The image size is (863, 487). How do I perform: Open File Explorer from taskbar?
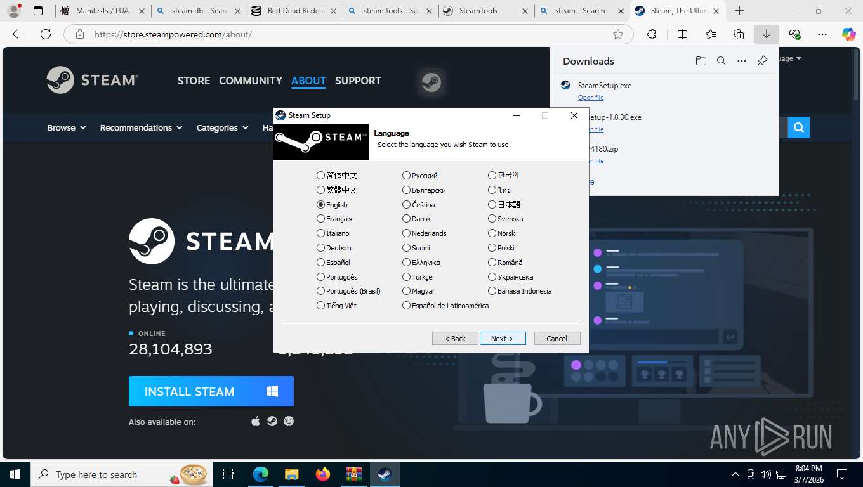pyautogui.click(x=291, y=474)
